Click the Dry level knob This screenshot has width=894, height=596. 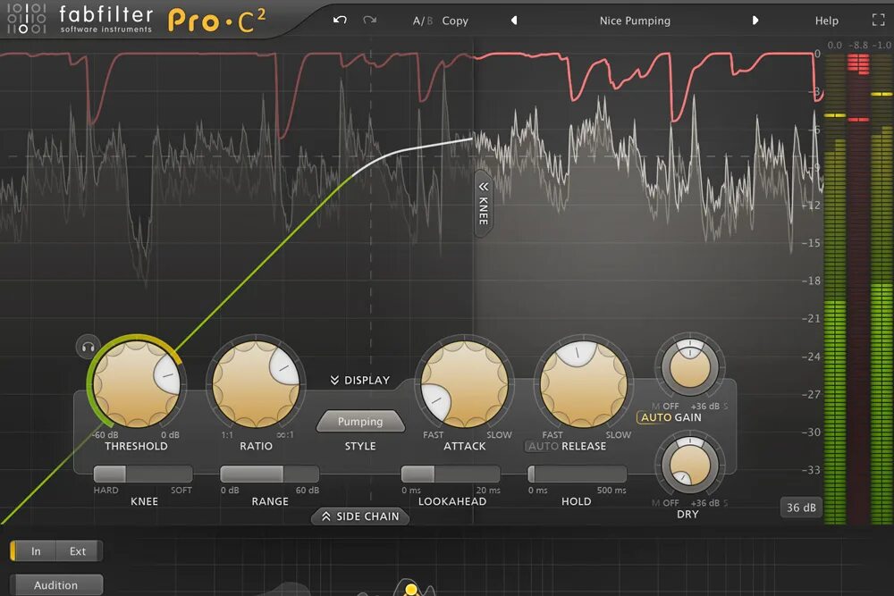tap(690, 465)
